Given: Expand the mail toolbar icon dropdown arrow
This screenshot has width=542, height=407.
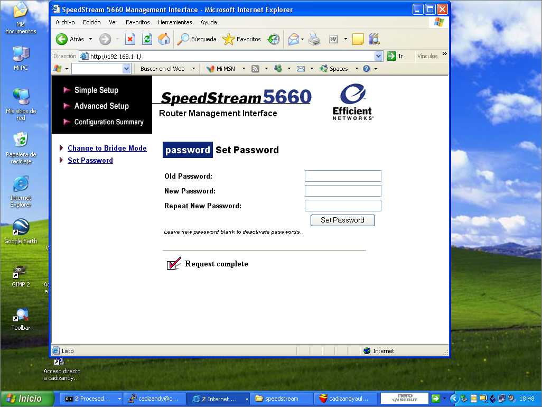Looking at the screenshot, I should tap(303, 39).
